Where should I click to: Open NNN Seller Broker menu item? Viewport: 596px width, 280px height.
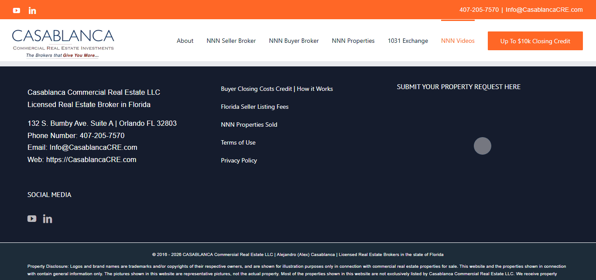point(231,41)
